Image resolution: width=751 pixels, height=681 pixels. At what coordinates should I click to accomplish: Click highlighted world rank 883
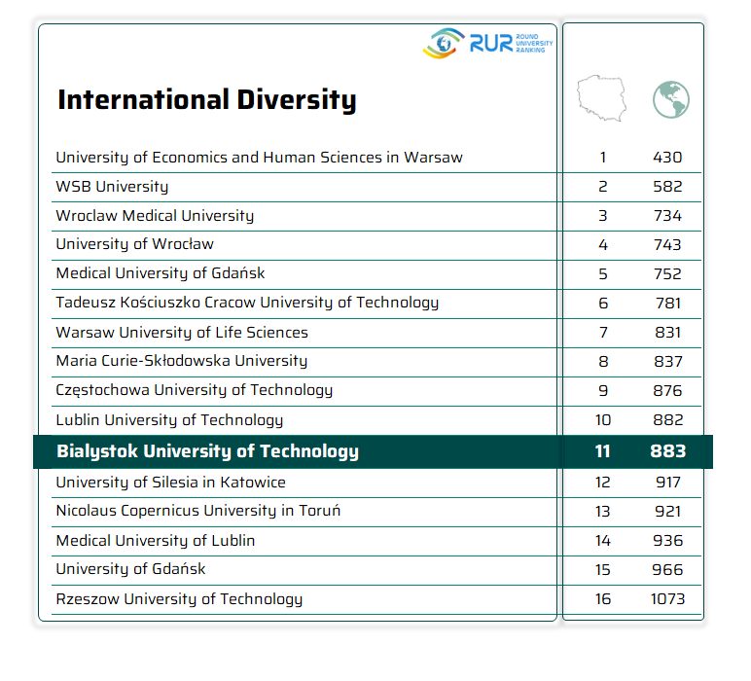click(668, 451)
